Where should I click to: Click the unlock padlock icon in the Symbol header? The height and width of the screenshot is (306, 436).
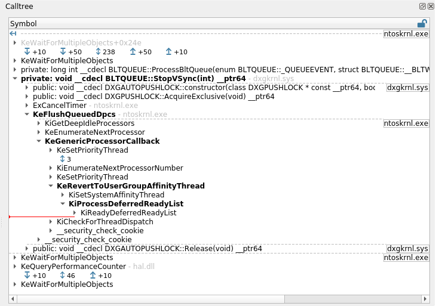(x=422, y=24)
